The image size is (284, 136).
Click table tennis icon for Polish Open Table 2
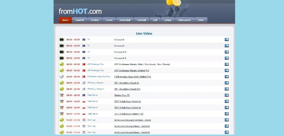pyautogui.click(x=62, y=108)
